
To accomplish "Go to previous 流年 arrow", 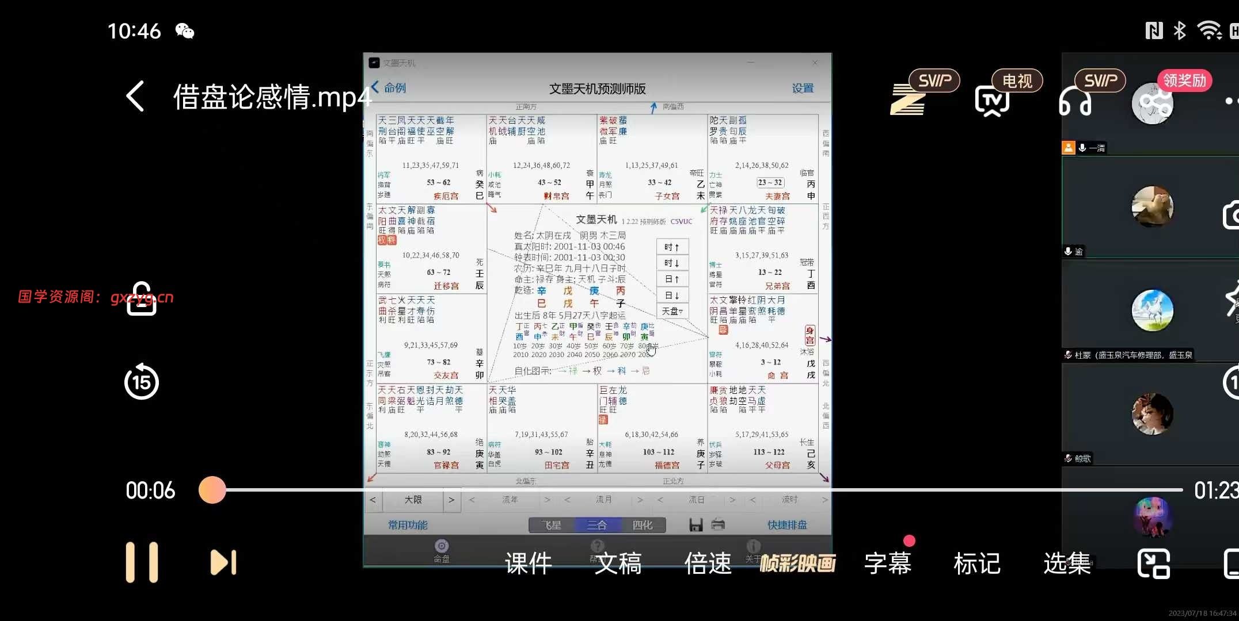I will pyautogui.click(x=472, y=500).
